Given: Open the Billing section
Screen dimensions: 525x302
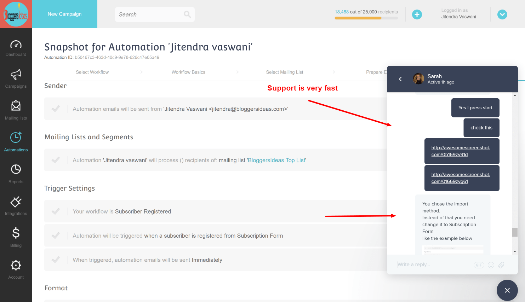Looking at the screenshot, I should tap(16, 238).
